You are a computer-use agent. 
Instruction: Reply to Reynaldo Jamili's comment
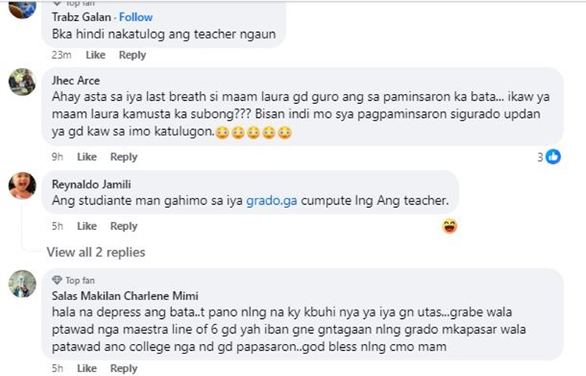click(123, 226)
